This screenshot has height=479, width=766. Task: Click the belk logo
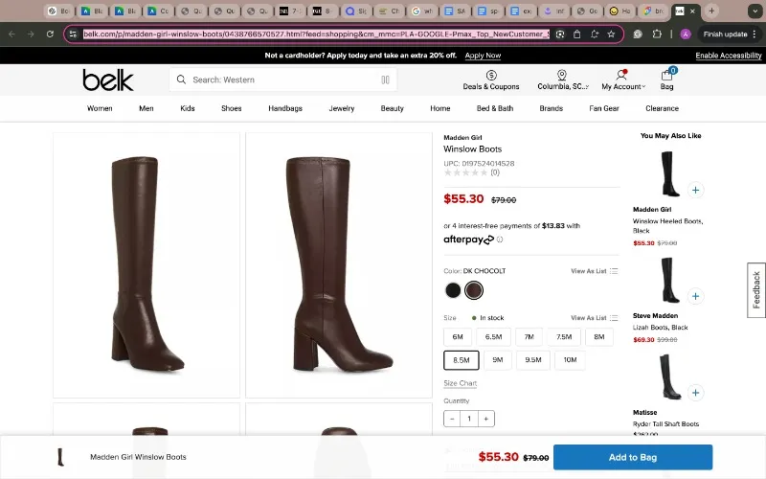point(108,80)
